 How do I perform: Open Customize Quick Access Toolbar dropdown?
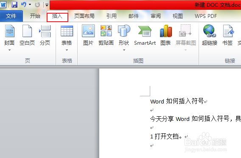47,5
